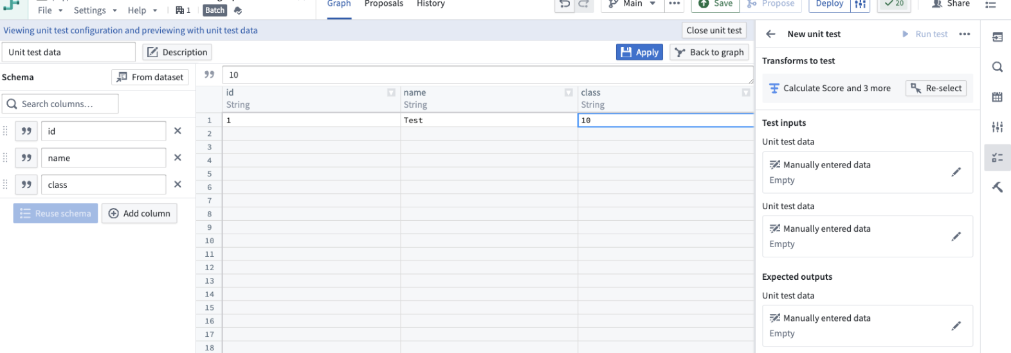The width and height of the screenshot is (1011, 353).
Task: Remove the id column
Action: click(178, 131)
